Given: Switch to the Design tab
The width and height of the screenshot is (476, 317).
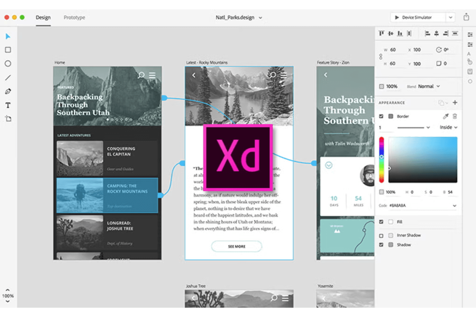Looking at the screenshot, I should [43, 17].
